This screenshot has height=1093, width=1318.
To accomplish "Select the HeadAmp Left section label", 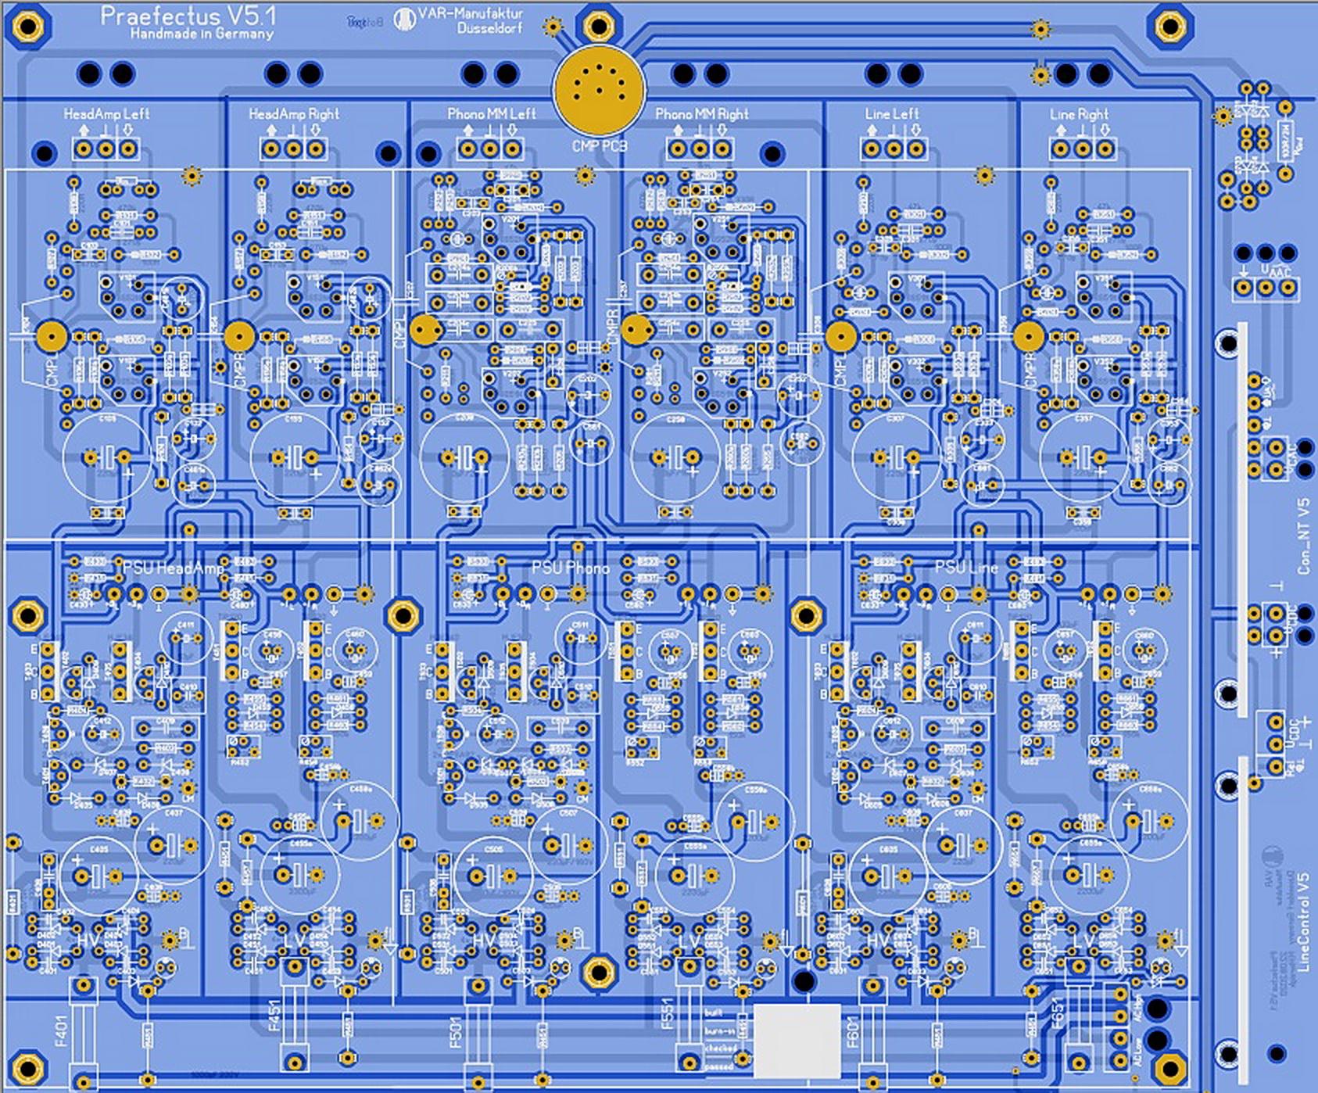I will [106, 114].
